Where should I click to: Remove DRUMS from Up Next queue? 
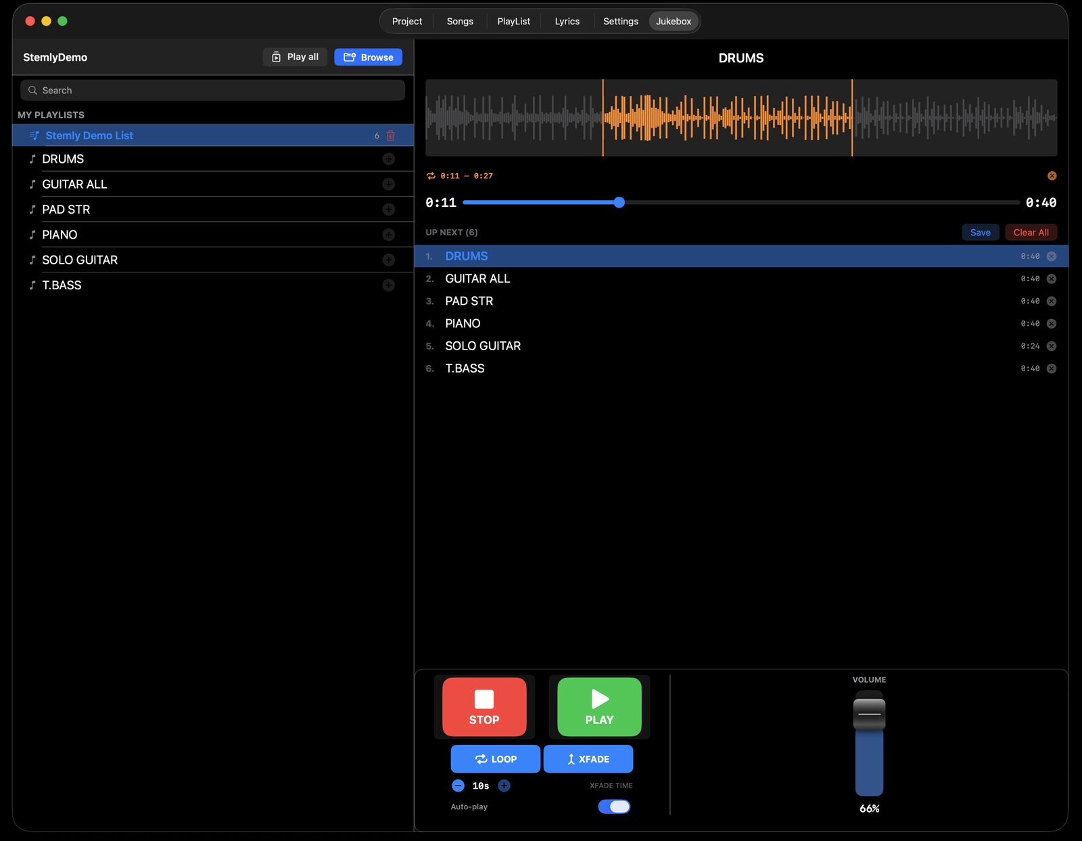tap(1052, 256)
